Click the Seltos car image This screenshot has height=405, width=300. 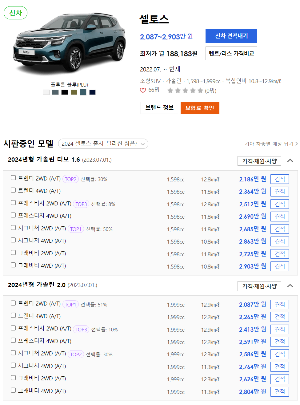tap(69, 43)
